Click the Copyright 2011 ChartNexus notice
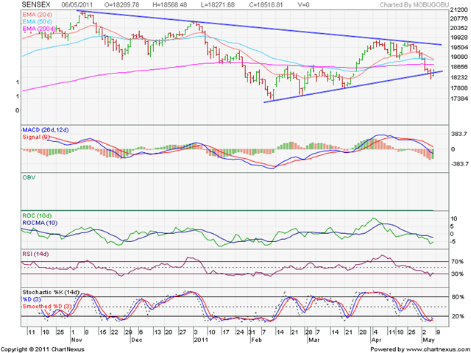Viewport: 471px width, 353px height. click(43, 349)
